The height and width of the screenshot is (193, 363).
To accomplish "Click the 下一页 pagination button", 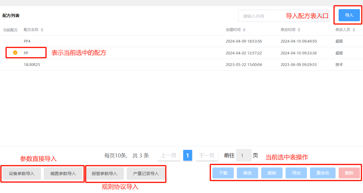I will coord(207,155).
